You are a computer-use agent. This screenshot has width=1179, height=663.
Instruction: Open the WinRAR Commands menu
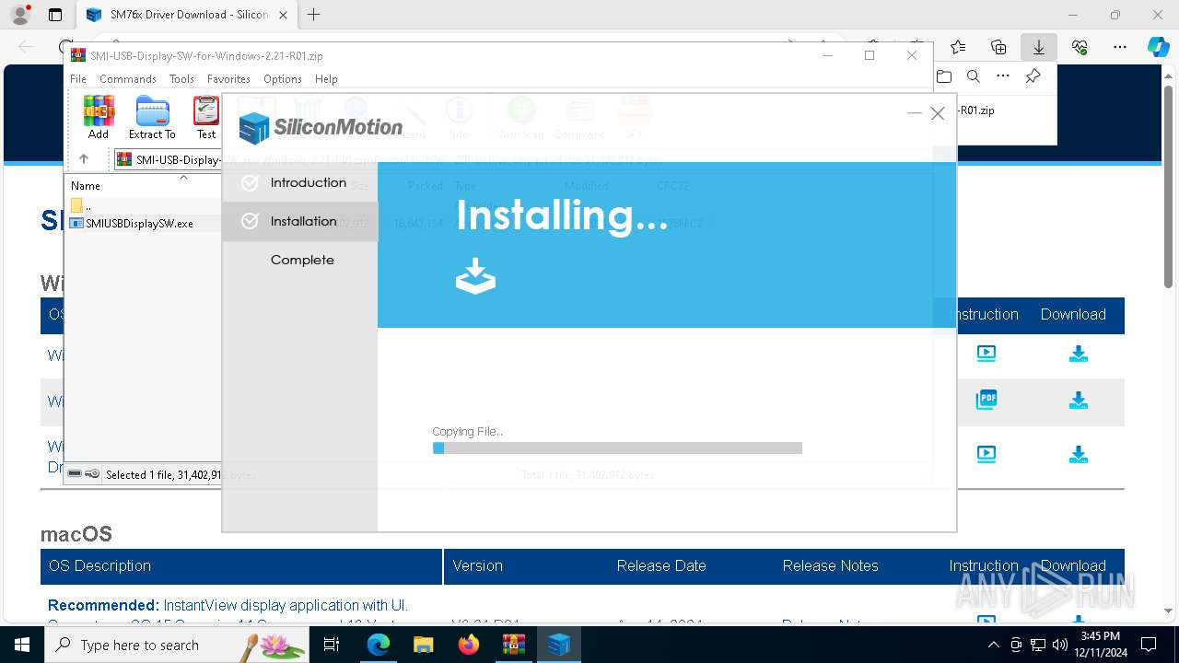click(x=128, y=79)
